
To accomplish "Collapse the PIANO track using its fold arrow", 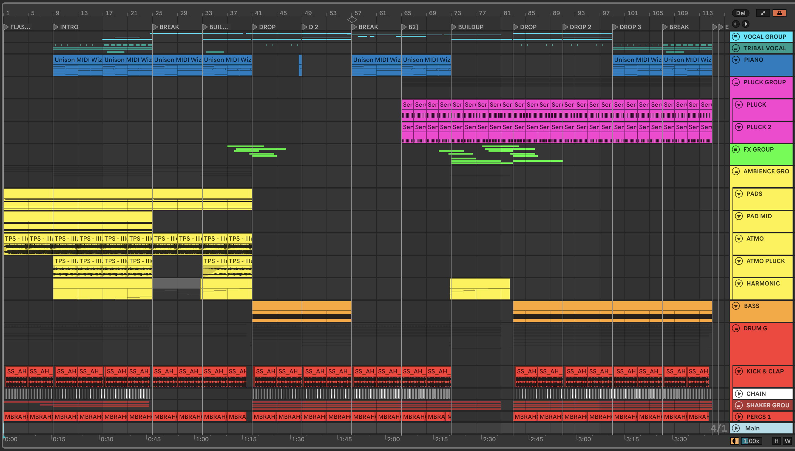I will [736, 59].
